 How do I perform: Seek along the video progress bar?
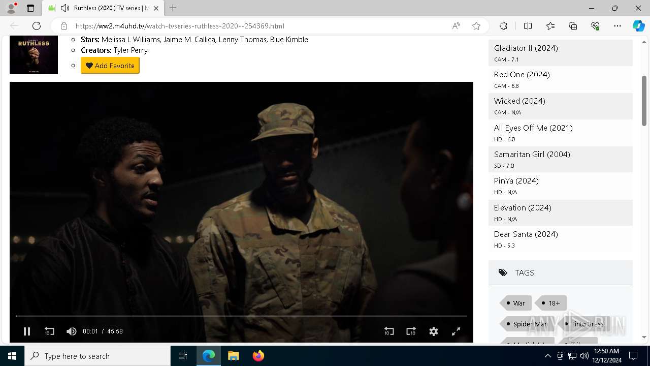tap(241, 316)
